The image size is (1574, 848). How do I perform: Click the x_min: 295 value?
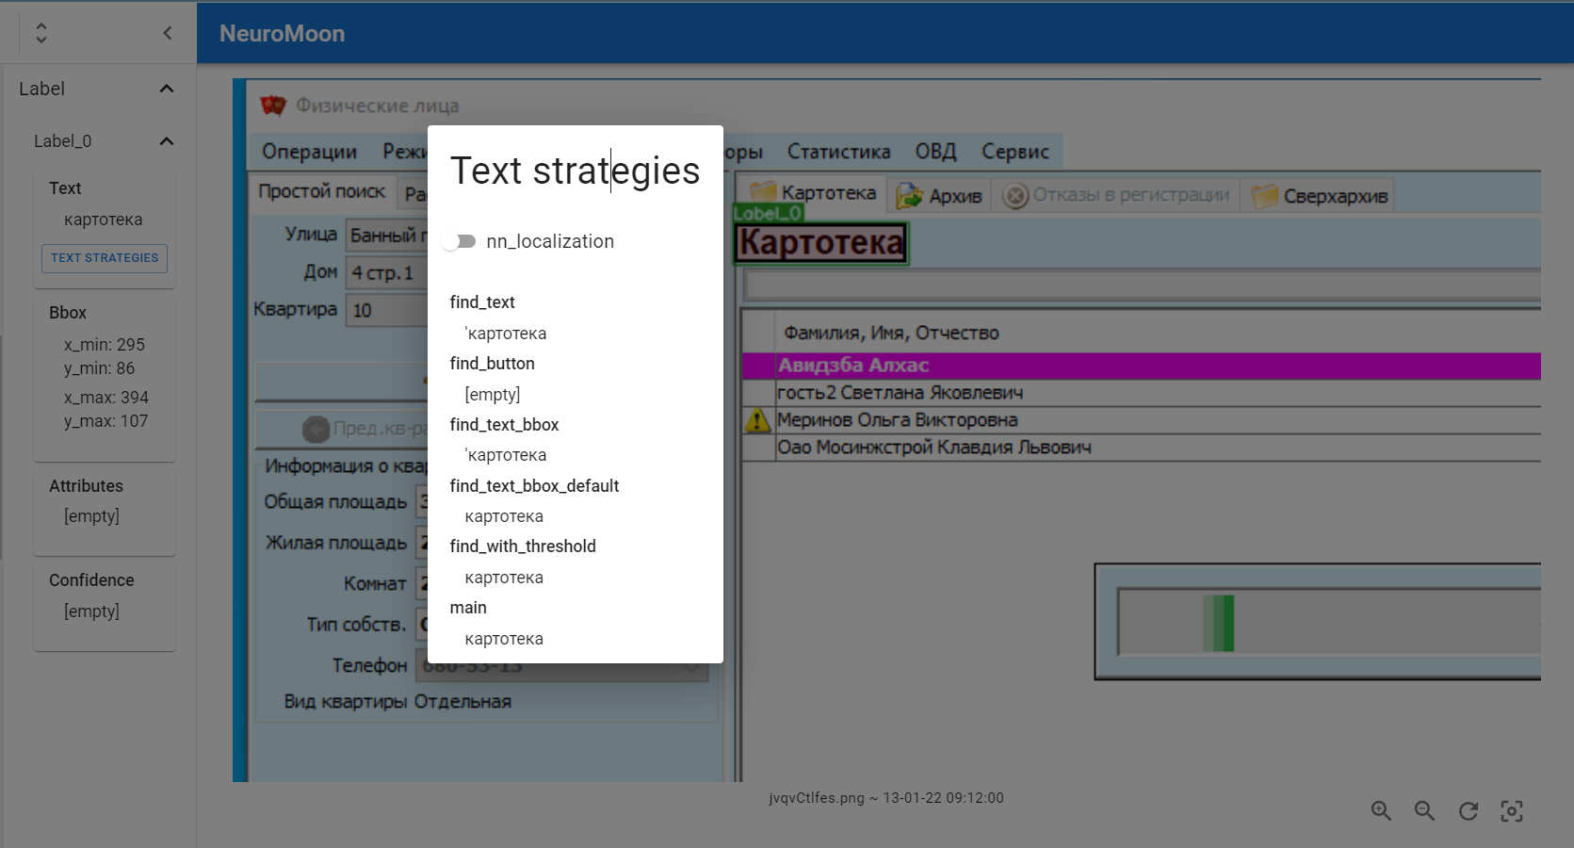point(105,345)
